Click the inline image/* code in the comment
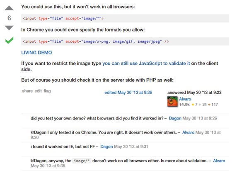This screenshot has height=173, width=232. [x=82, y=161]
